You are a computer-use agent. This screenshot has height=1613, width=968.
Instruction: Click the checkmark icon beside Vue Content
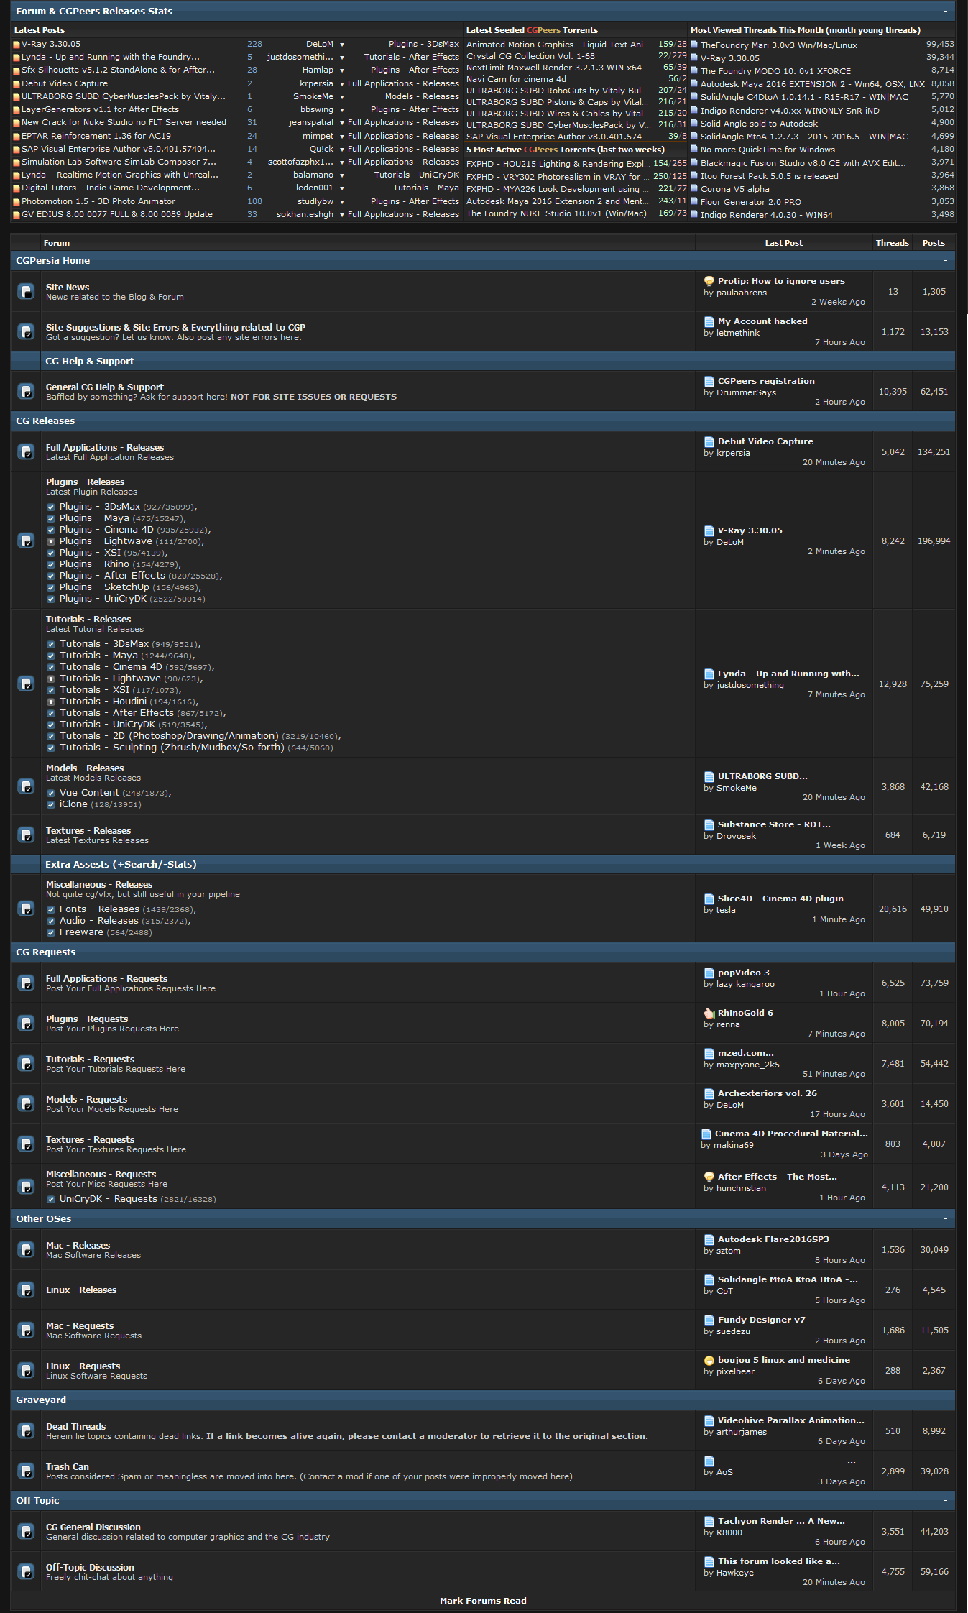click(x=51, y=793)
